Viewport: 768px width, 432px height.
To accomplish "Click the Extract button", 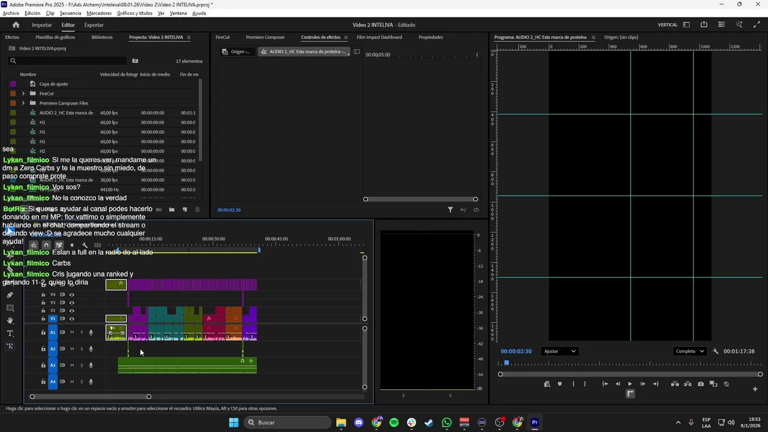I will tap(688, 384).
